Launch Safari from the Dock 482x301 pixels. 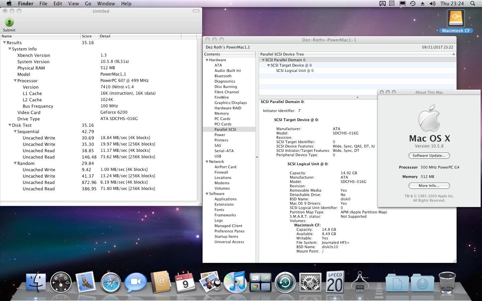[x=111, y=283]
